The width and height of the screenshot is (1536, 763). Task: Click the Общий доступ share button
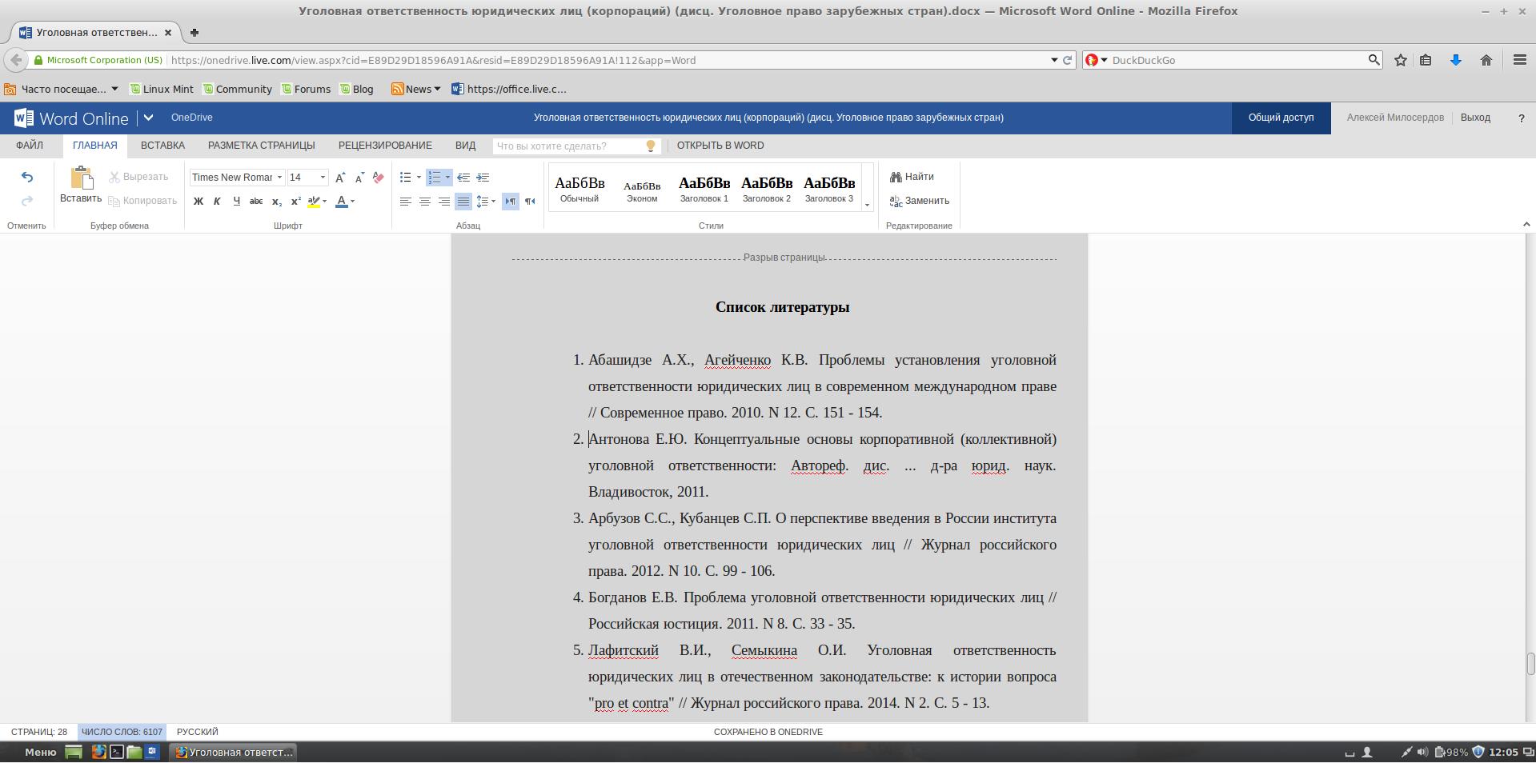[x=1281, y=118]
